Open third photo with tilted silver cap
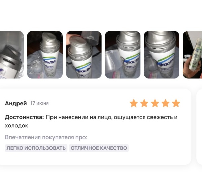The height and width of the screenshot is (178, 202). 84,55
